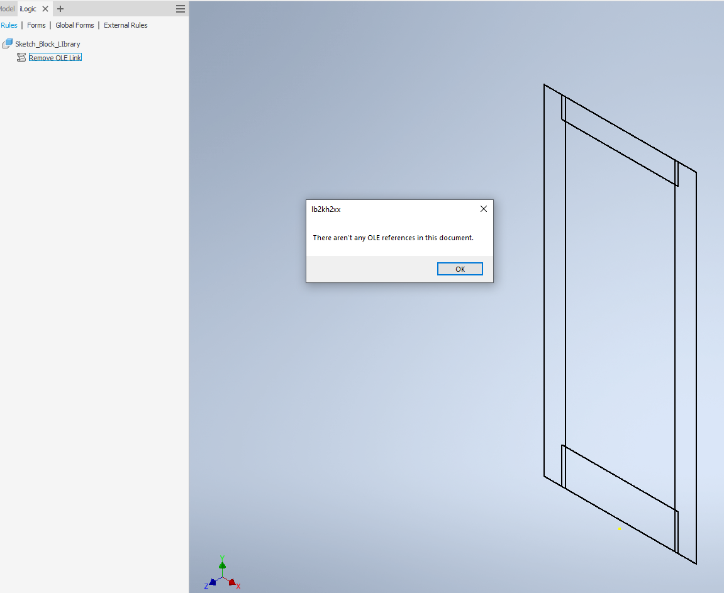This screenshot has height=593, width=724.
Task: Open the Forms tab in the iLogic panel
Action: [36, 25]
